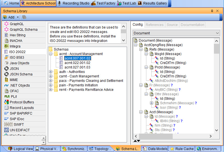Select Java Objects schema type
This screenshot has width=224, height=152.
point(24,63)
